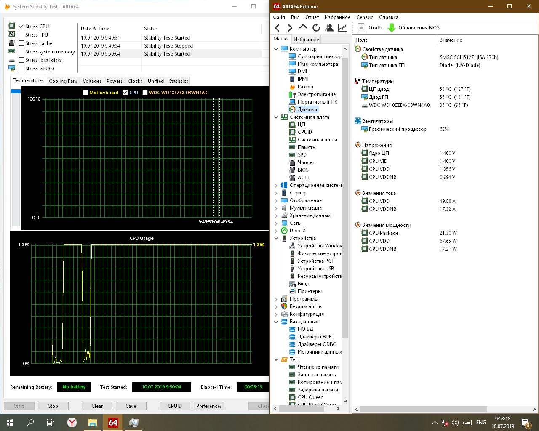Click the Поле column header
The height and width of the screenshot is (431, 539).
pyautogui.click(x=395, y=40)
